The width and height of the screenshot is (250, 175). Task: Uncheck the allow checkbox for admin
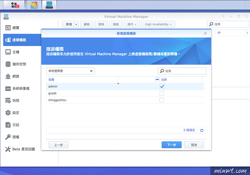[162, 86]
